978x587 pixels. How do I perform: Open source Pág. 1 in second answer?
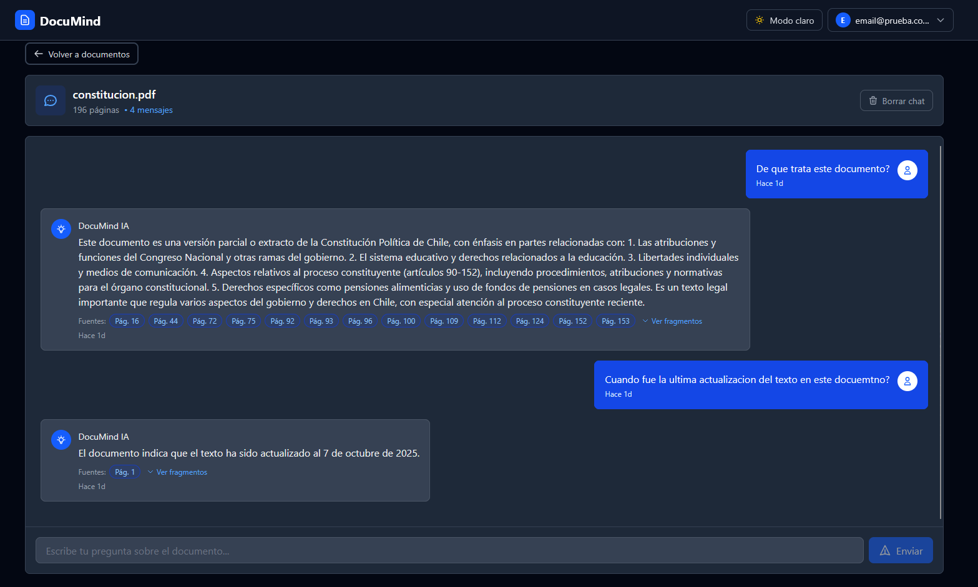[125, 472]
